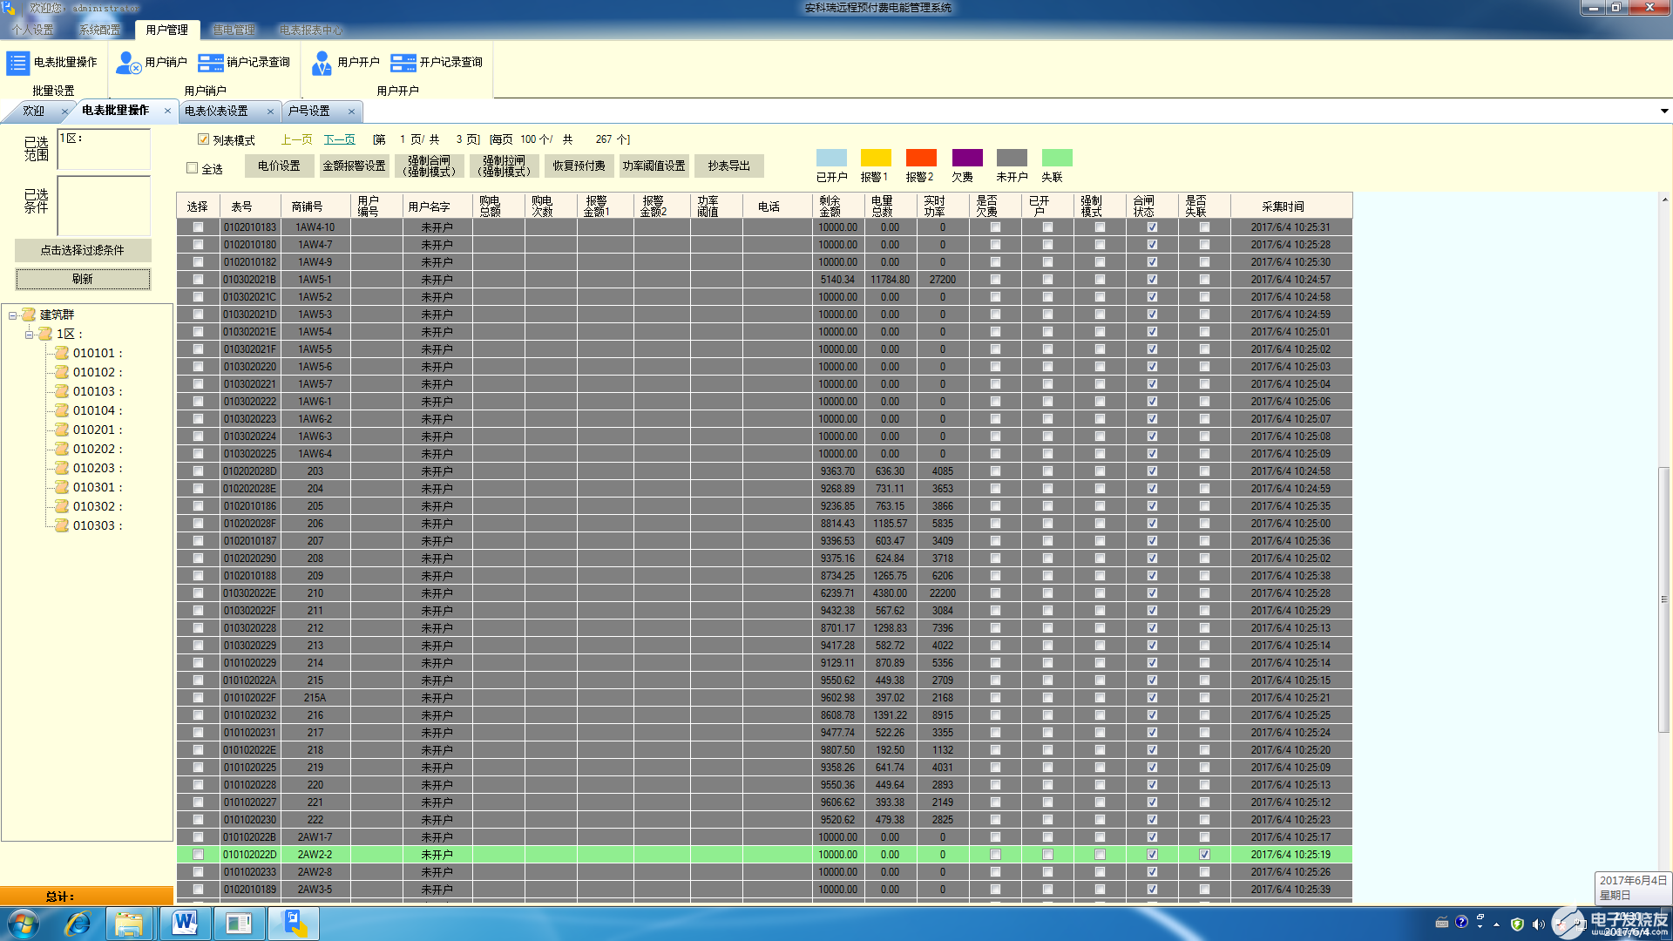Switch to the 电表仪表设置 document tab

(217, 112)
